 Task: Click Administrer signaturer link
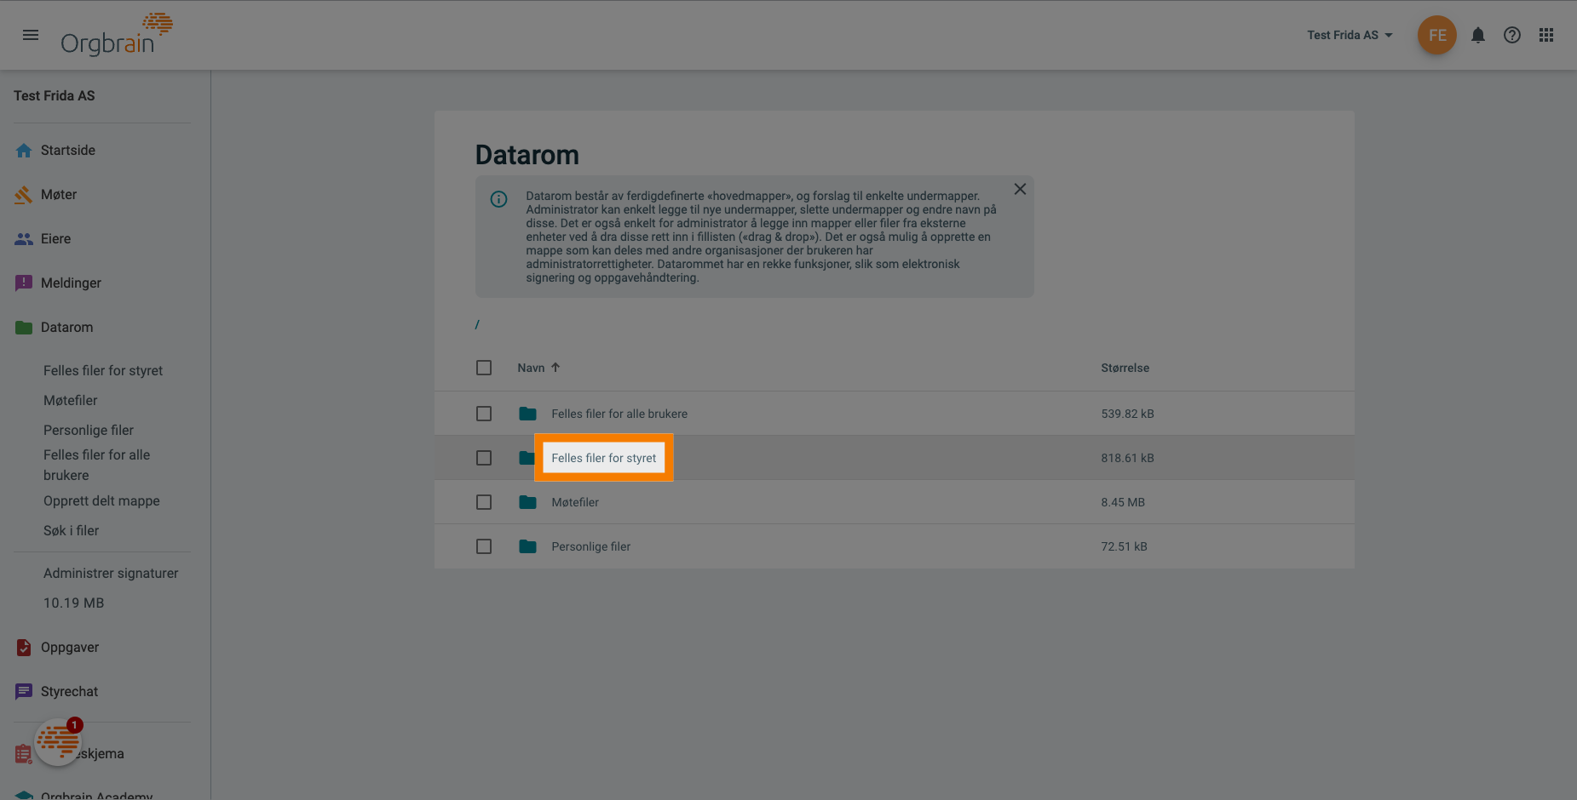point(111,573)
